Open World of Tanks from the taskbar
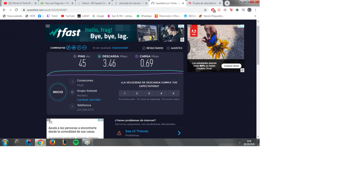 17,142
